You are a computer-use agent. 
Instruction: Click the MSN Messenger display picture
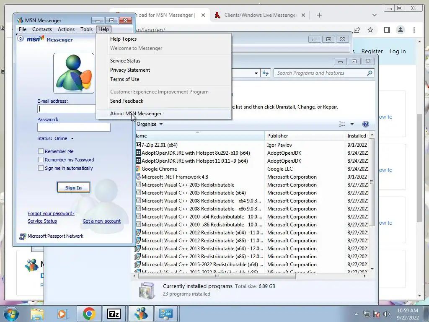(74, 73)
